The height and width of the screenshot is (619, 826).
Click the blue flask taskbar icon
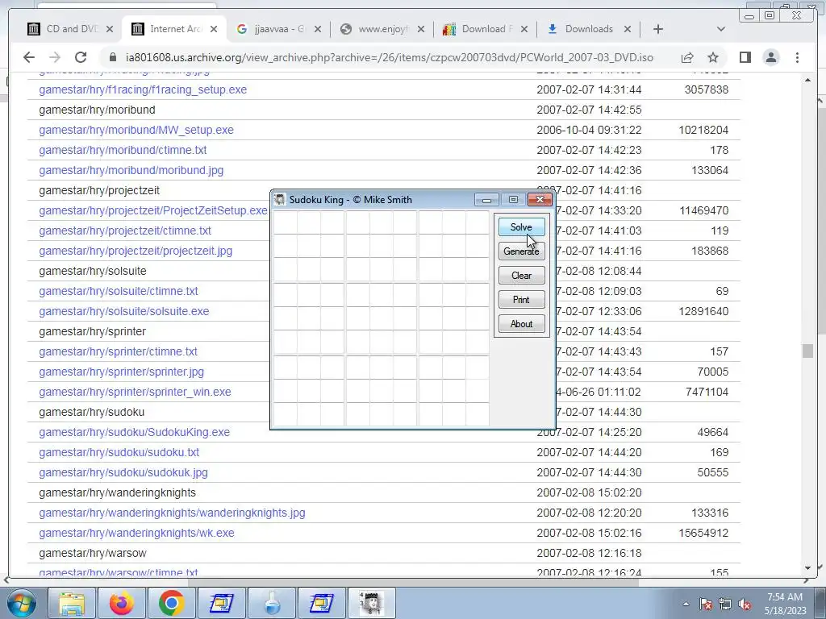pos(272,603)
